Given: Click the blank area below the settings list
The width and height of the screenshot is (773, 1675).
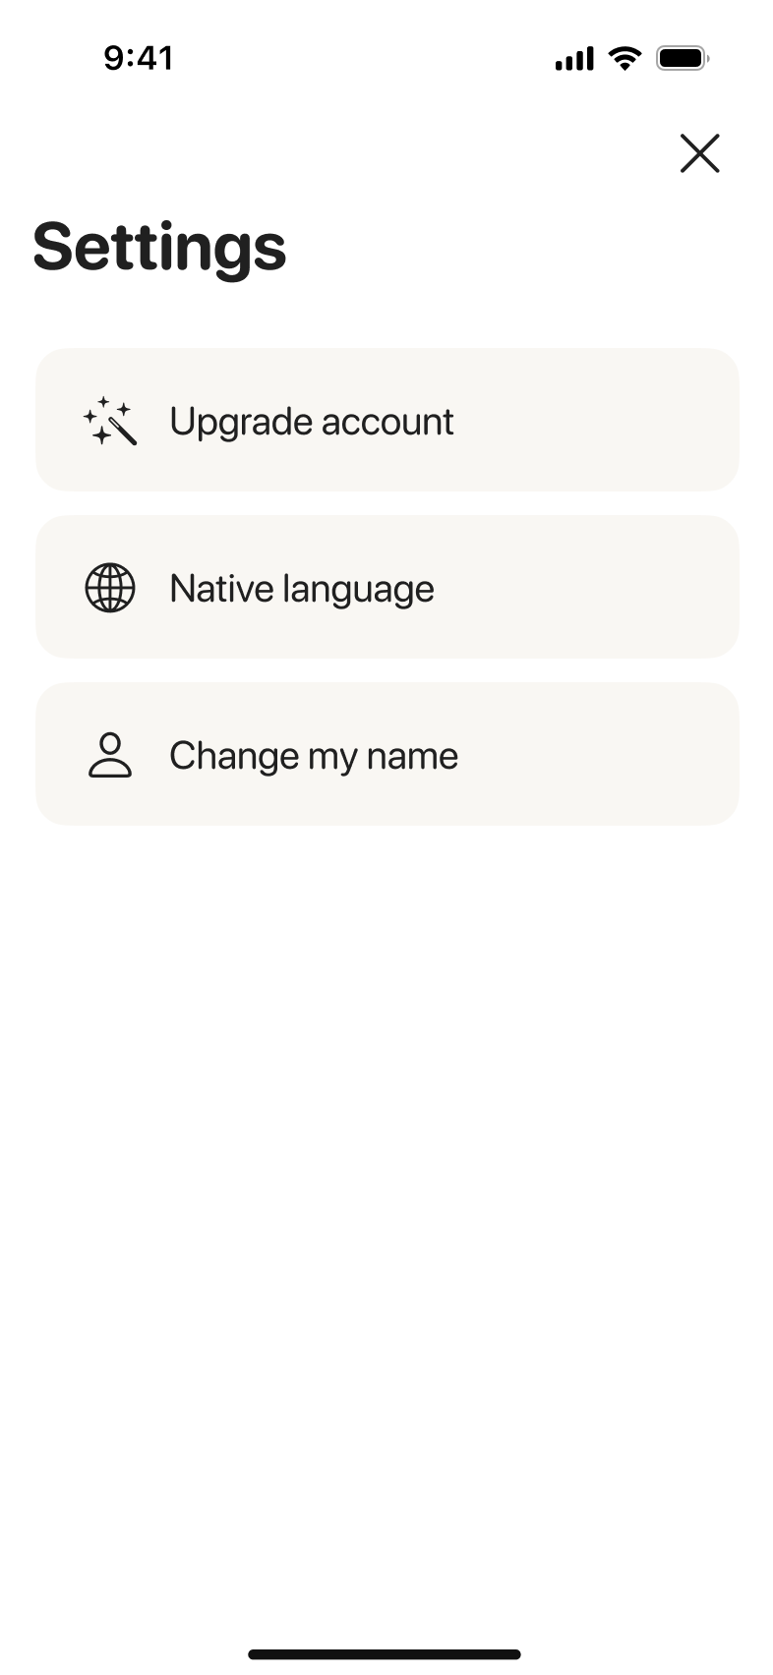Looking at the screenshot, I should [x=386, y=1180].
